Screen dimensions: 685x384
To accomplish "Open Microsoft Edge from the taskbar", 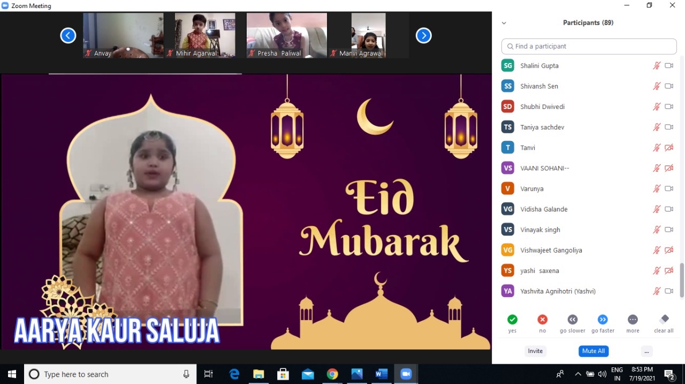I will point(234,374).
